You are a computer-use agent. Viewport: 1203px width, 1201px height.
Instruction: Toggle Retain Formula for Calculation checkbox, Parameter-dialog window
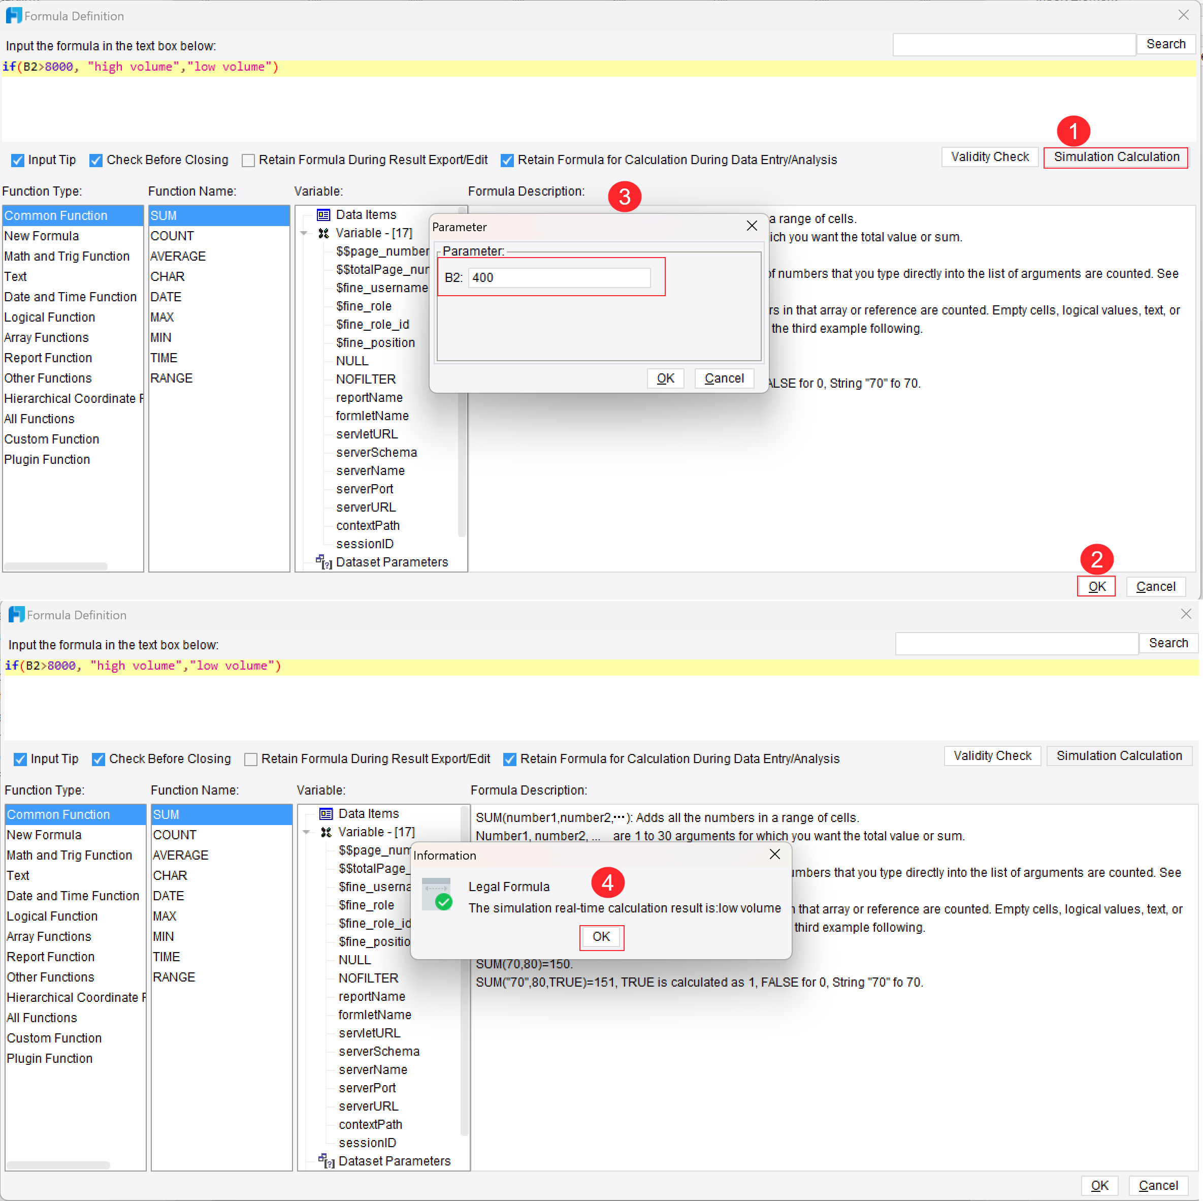pos(507,161)
